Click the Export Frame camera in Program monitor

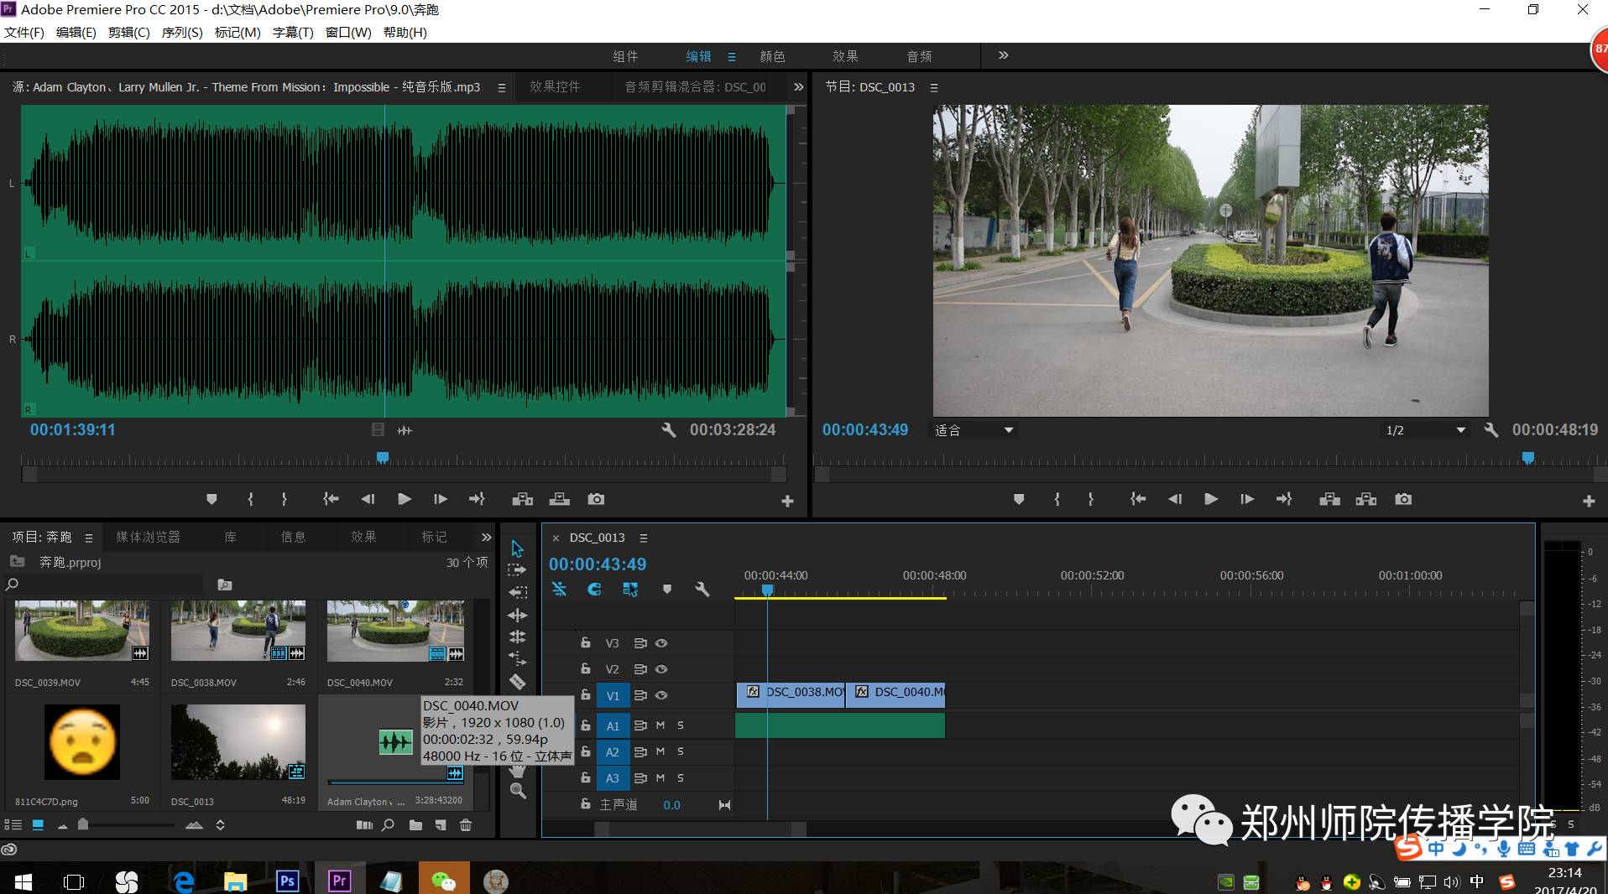pyautogui.click(x=1403, y=499)
